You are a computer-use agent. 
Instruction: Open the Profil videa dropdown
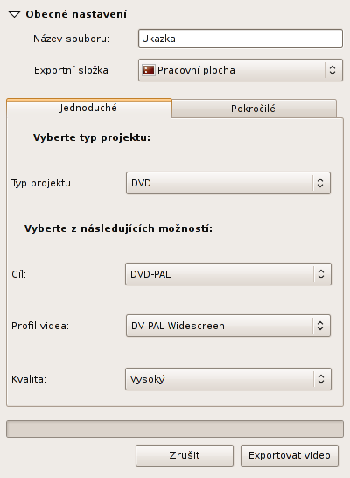pyautogui.click(x=228, y=326)
